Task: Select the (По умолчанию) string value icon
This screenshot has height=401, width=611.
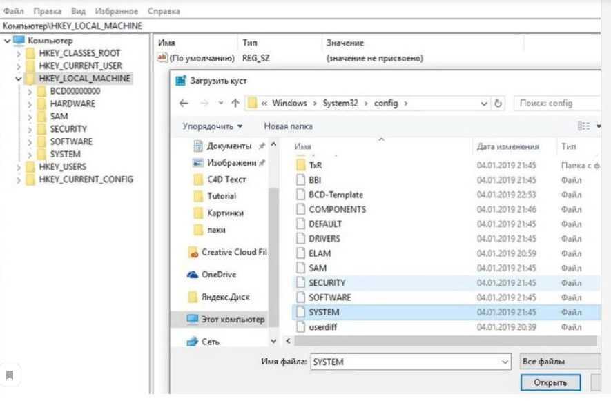Action: click(x=162, y=58)
